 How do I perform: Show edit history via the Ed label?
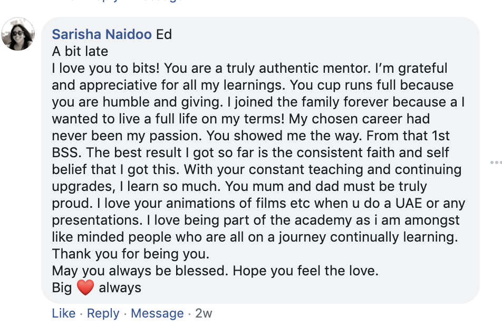click(x=164, y=35)
